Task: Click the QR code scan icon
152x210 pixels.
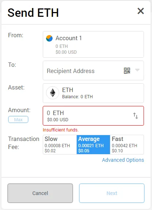Action: [x=127, y=71]
